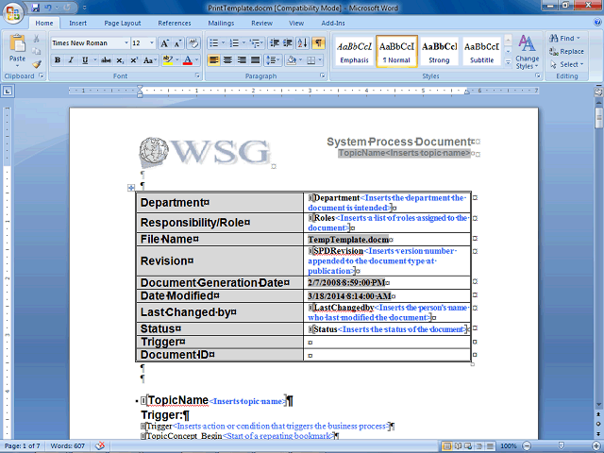Screen dimensions: 604x453
Task: Clear formatting icon
Action: (193, 43)
